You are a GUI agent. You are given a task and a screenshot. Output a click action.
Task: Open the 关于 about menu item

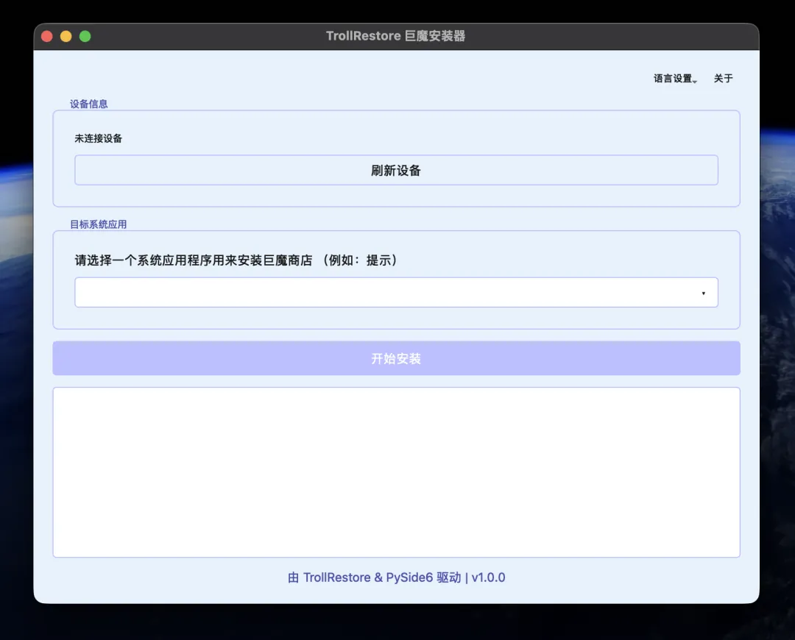723,79
